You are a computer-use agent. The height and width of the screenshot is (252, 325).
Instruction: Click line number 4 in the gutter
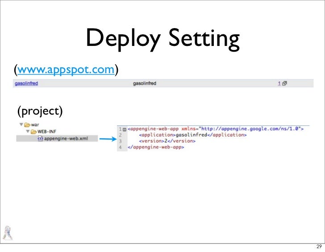pyautogui.click(x=120, y=148)
